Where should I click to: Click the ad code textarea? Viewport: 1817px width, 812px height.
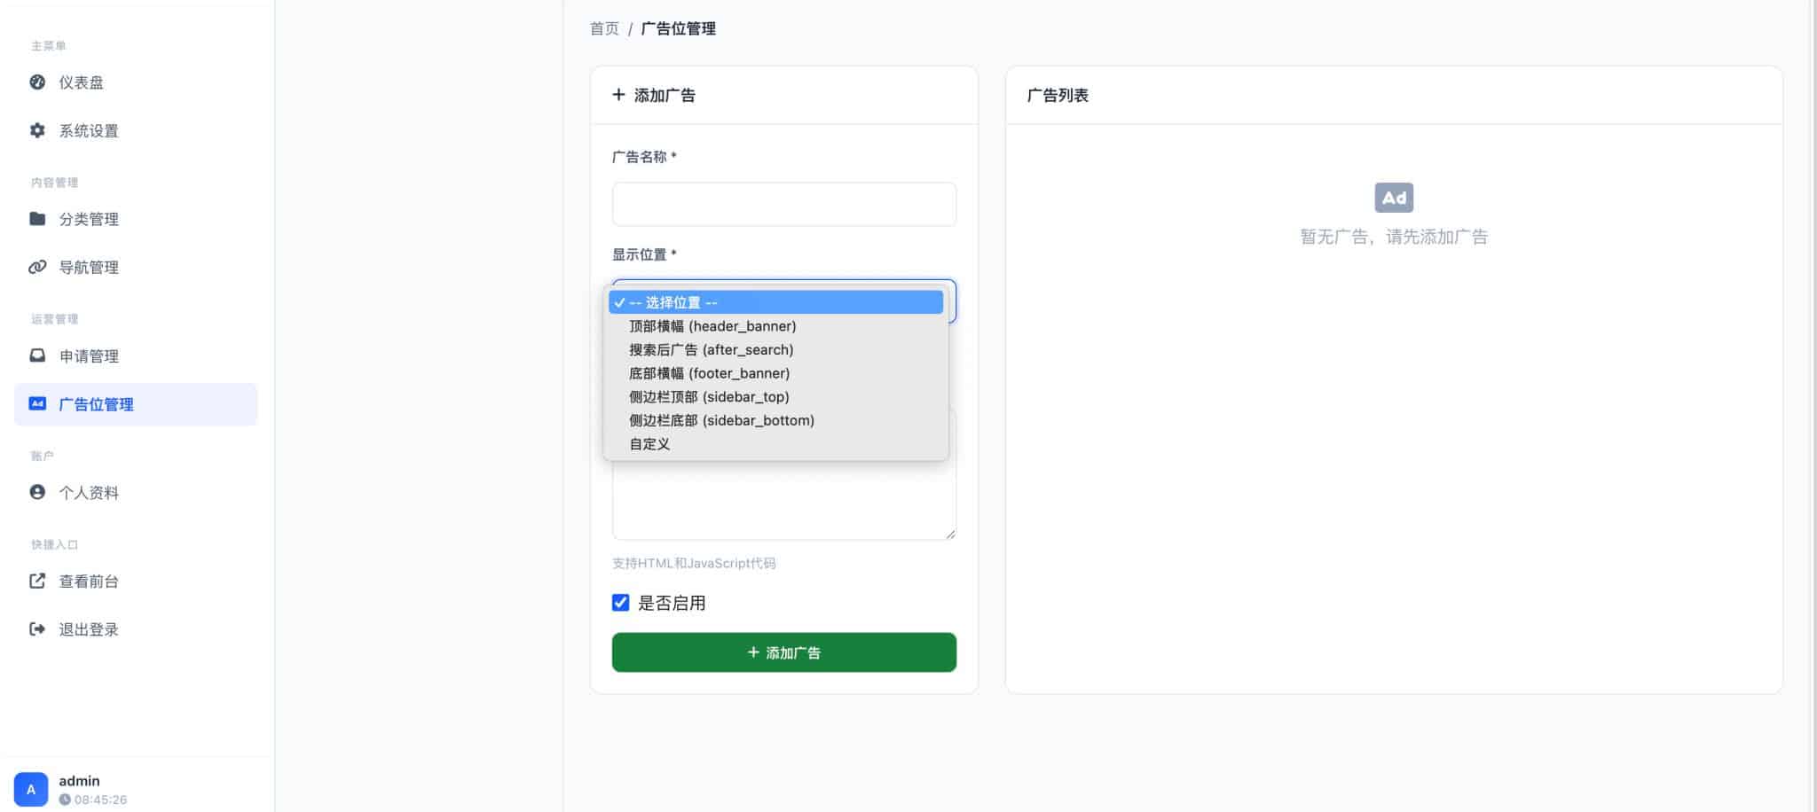coord(784,474)
